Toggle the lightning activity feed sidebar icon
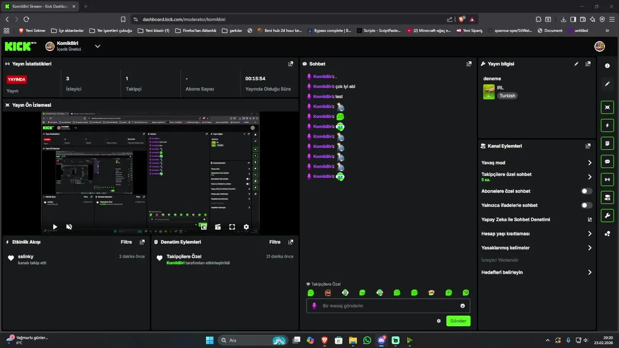 pos(607,125)
